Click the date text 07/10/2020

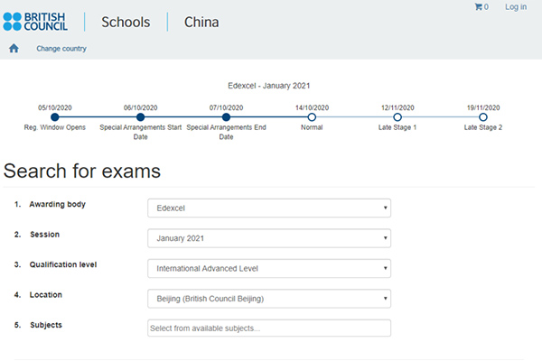pos(226,107)
